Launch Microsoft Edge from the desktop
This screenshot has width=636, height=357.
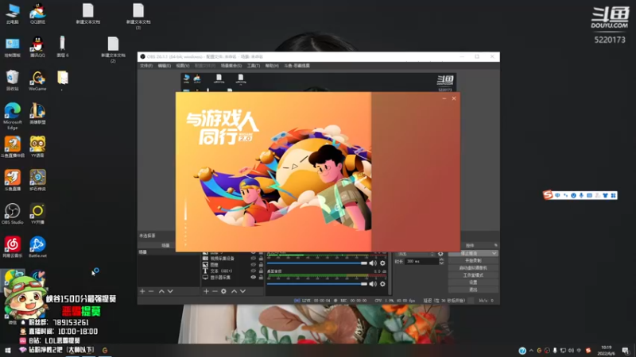click(x=12, y=116)
